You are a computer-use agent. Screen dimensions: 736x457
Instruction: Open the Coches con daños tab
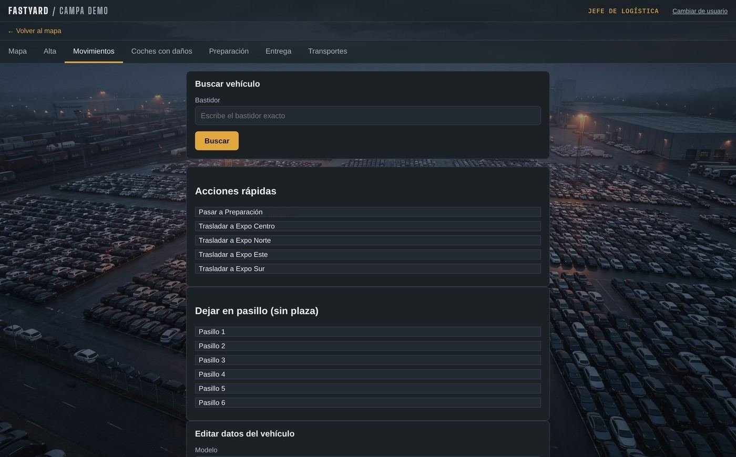tap(162, 51)
